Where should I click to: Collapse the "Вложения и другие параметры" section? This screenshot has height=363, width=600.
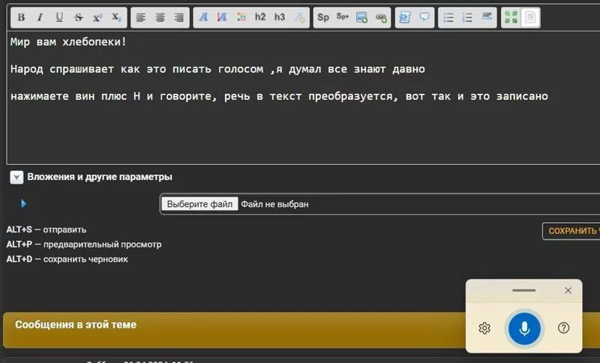(x=16, y=177)
